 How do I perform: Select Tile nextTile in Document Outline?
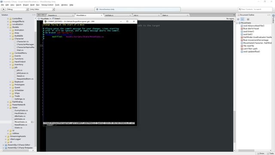pyautogui.click(x=247, y=46)
